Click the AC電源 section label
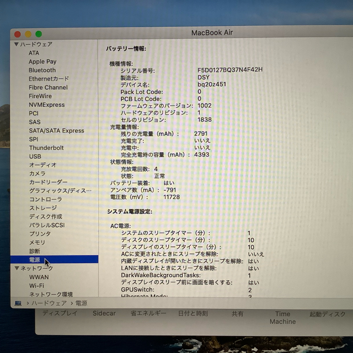353x353 pixels. point(120,226)
